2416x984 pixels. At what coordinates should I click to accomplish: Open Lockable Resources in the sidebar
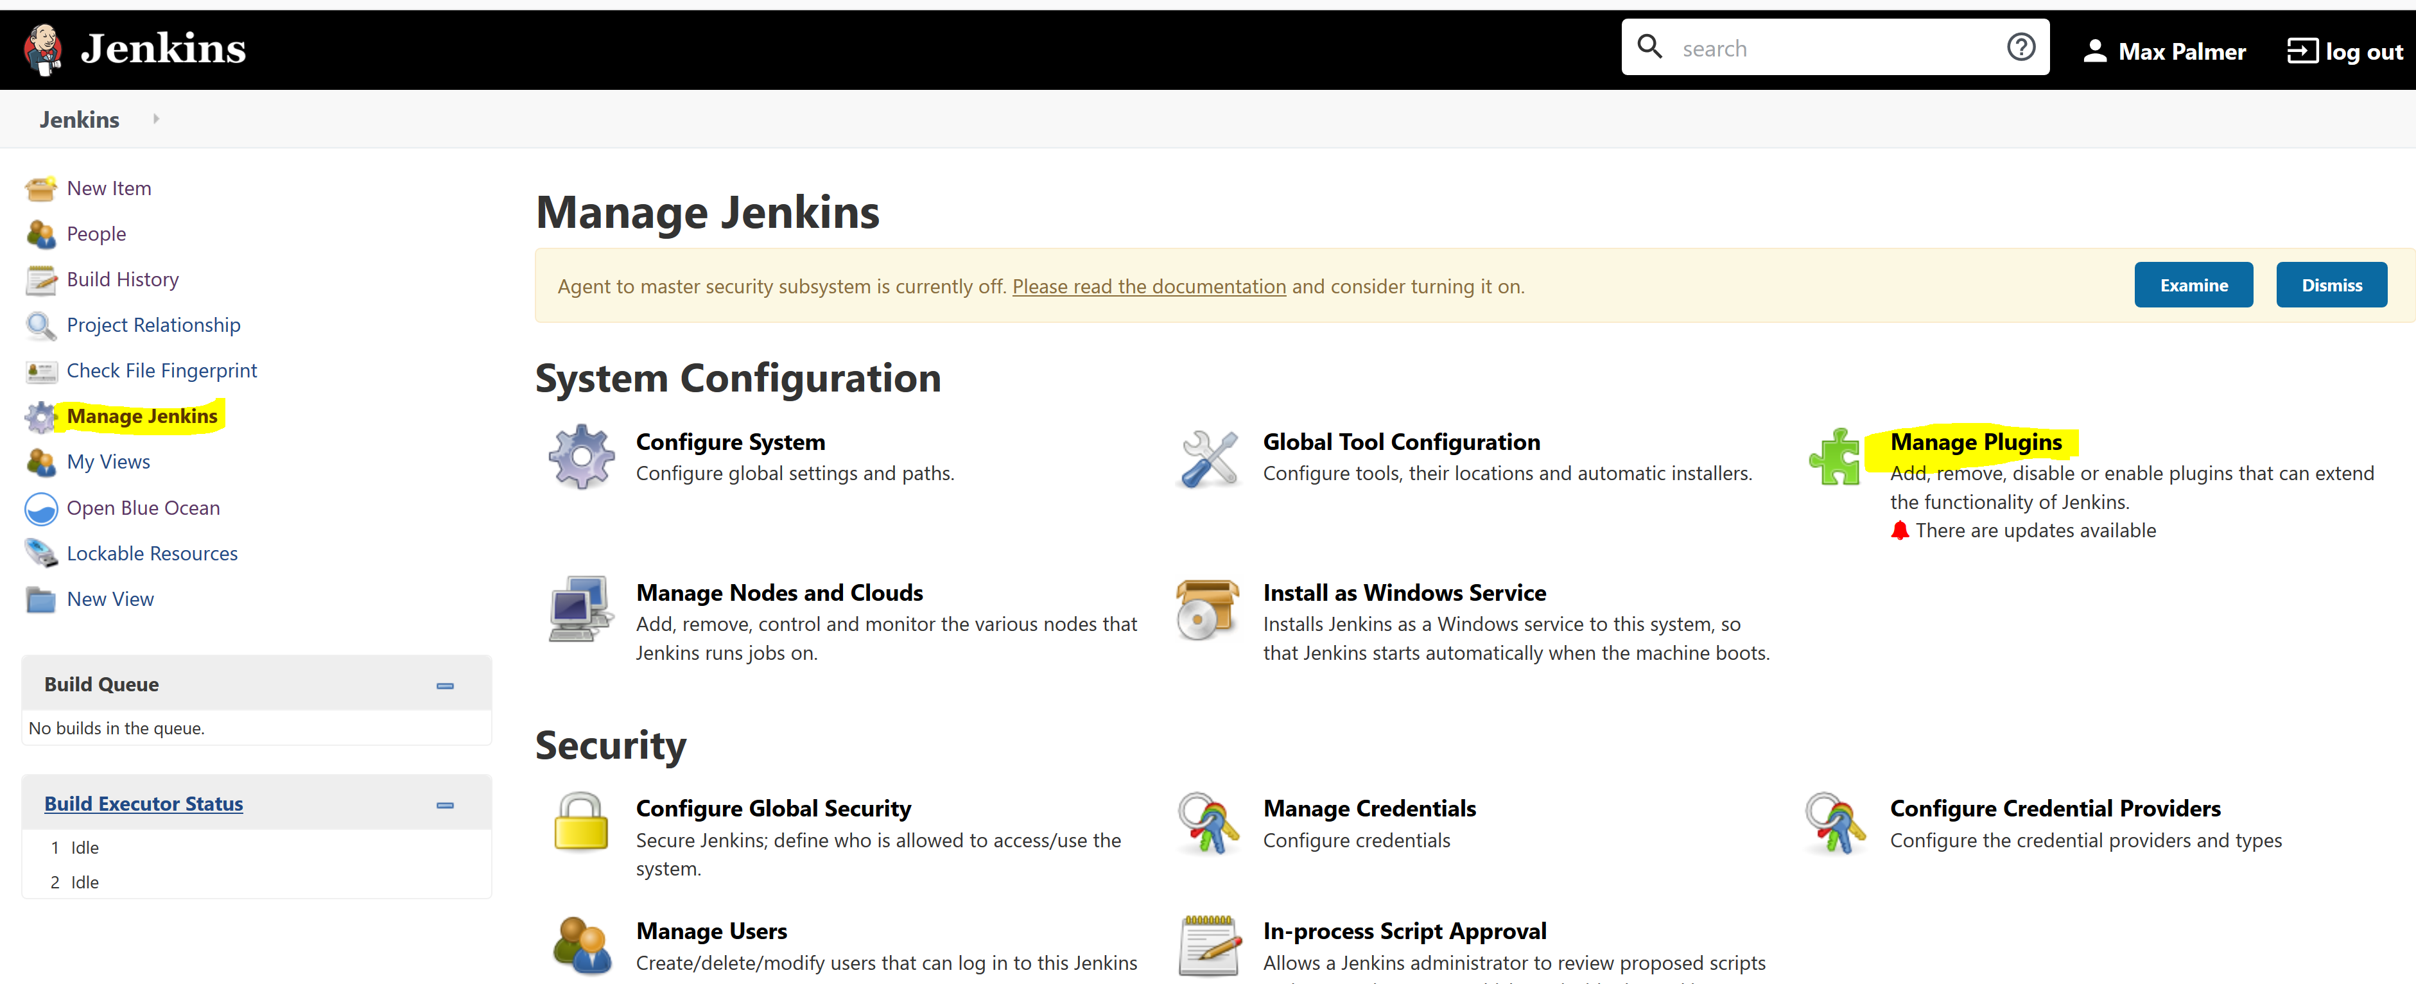[152, 553]
